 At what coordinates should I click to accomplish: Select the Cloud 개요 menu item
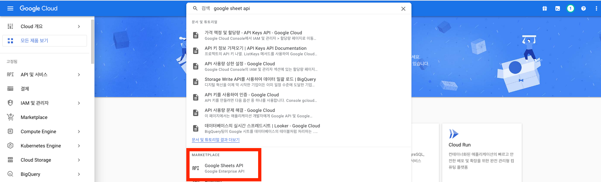click(45, 27)
